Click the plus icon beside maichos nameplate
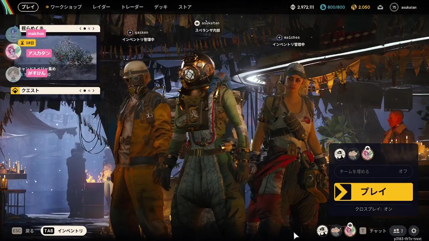Image resolution: width=429 pixels, height=241 pixels. [279, 37]
